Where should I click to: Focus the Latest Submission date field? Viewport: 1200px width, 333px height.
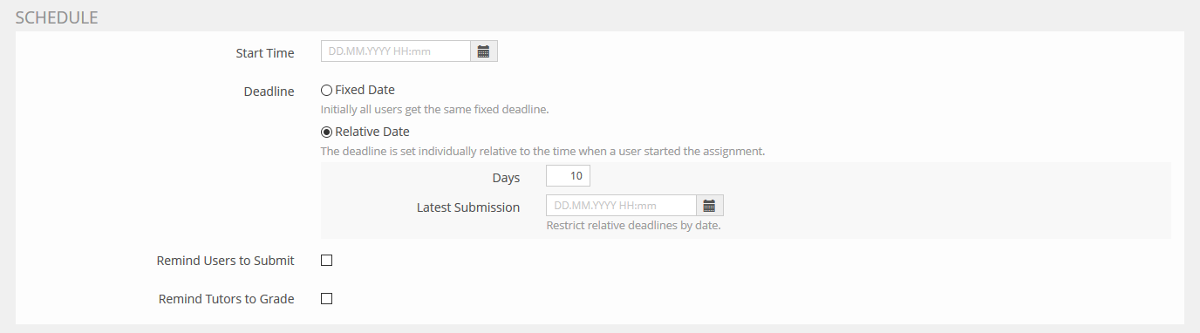621,206
